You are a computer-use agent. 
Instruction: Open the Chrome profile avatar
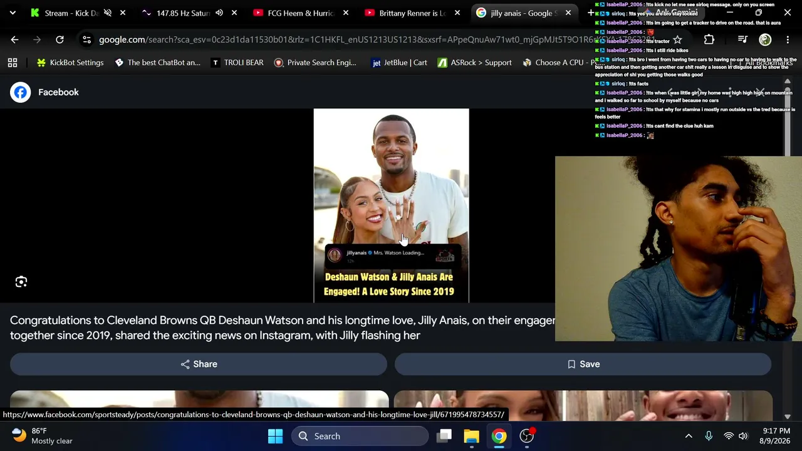coord(765,39)
